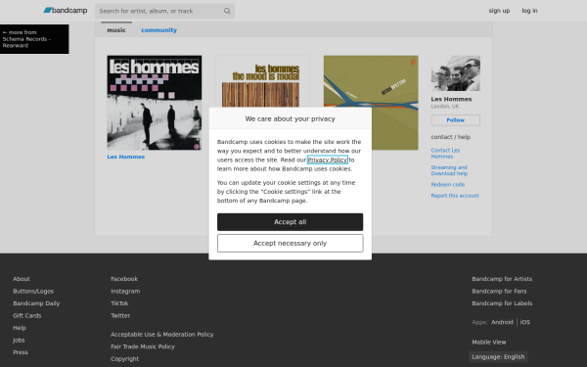Viewport: 587px width, 367px height.
Task: Click the 'London, UK' location text
Action: coord(445,107)
